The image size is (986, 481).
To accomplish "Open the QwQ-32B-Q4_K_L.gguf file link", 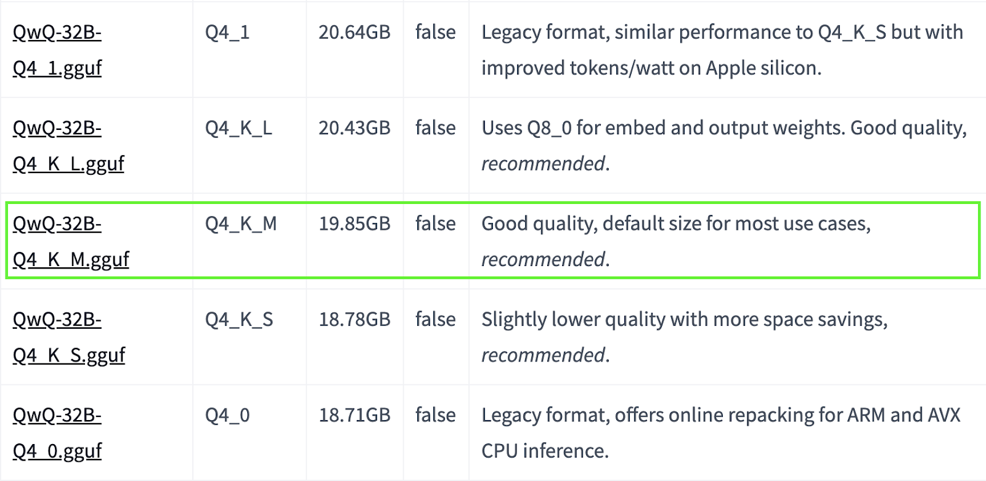I will coord(68,146).
